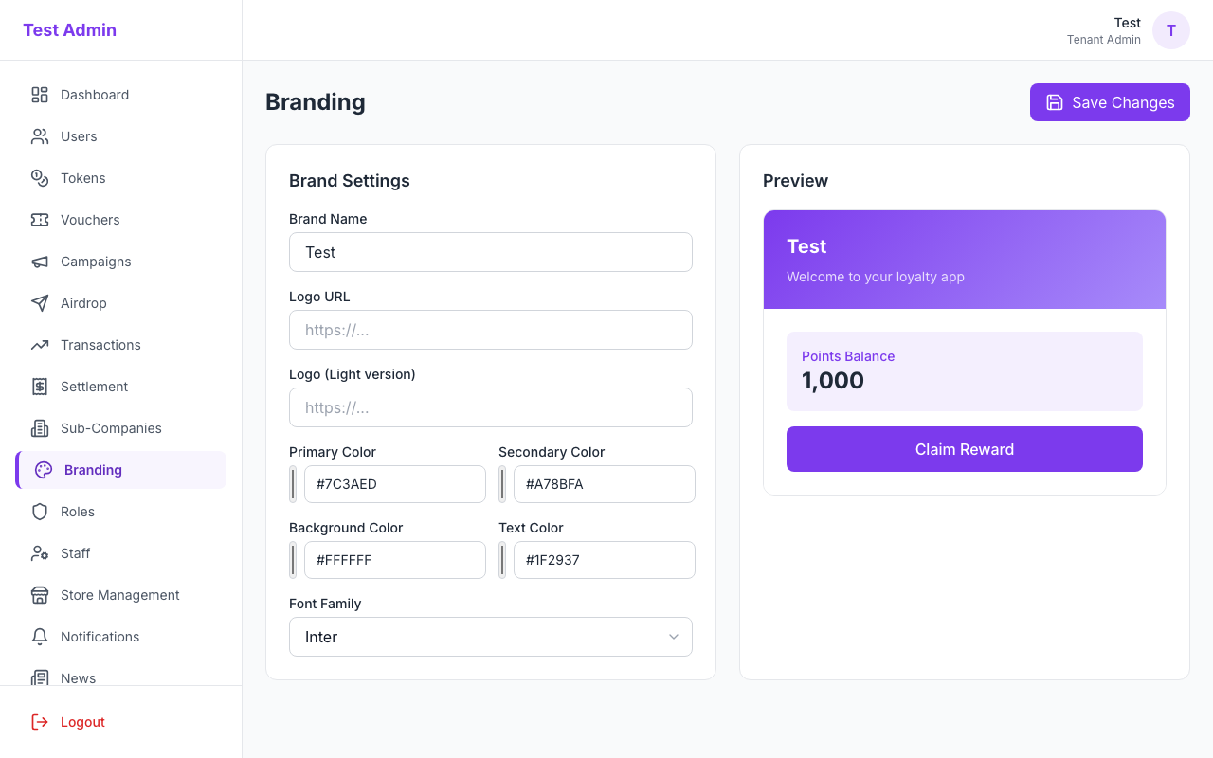1213x758 pixels.
Task: Click the Airdrop icon
Action: [x=39, y=303]
